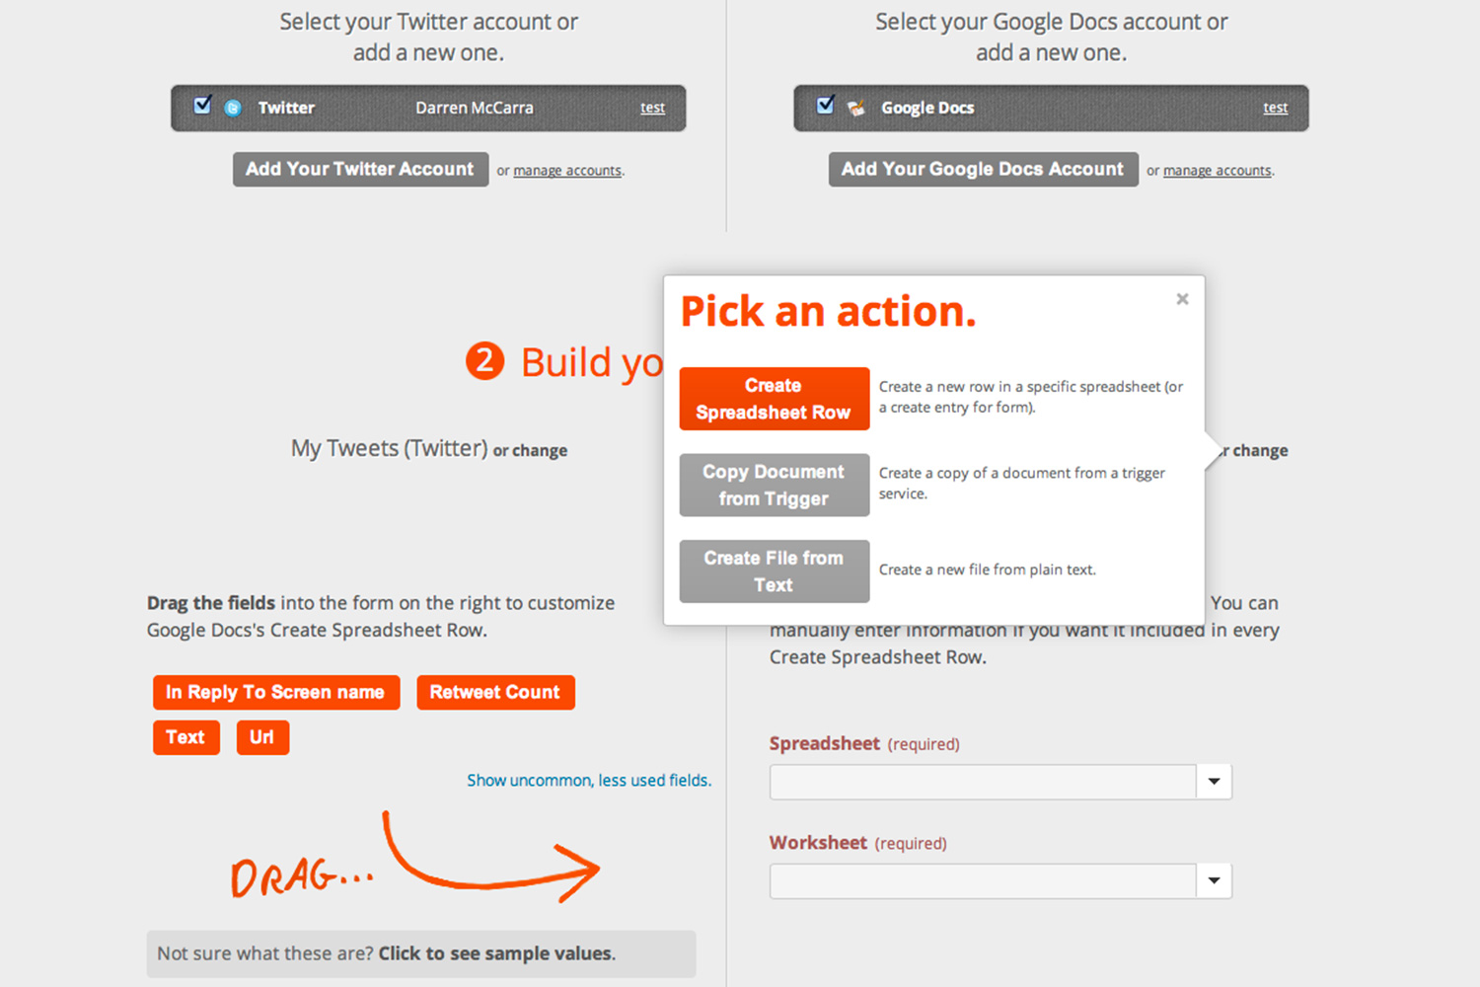This screenshot has height=987, width=1480.
Task: Close the Pick an action popup
Action: pos(1182,299)
